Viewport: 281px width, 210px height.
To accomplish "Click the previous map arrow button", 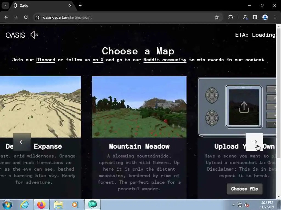I will point(22,142).
